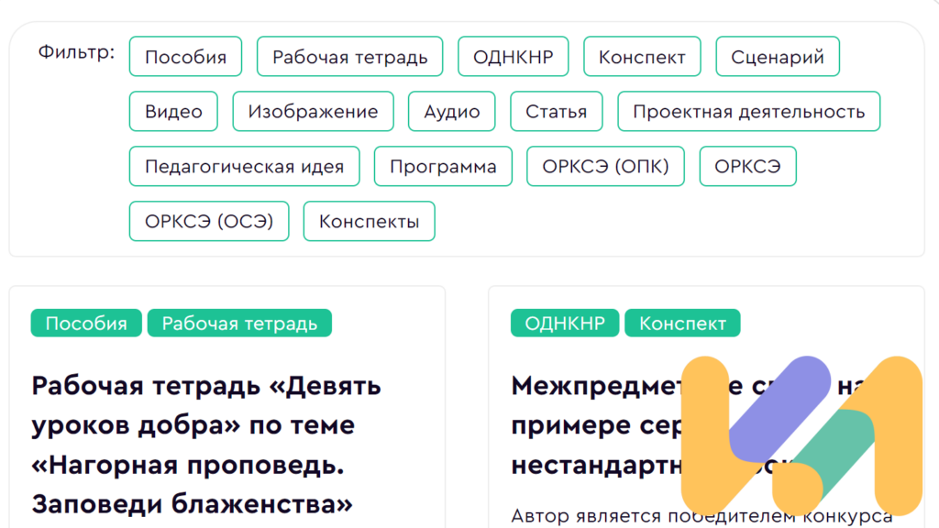Choose Проектная деятельность filter

coord(748,111)
